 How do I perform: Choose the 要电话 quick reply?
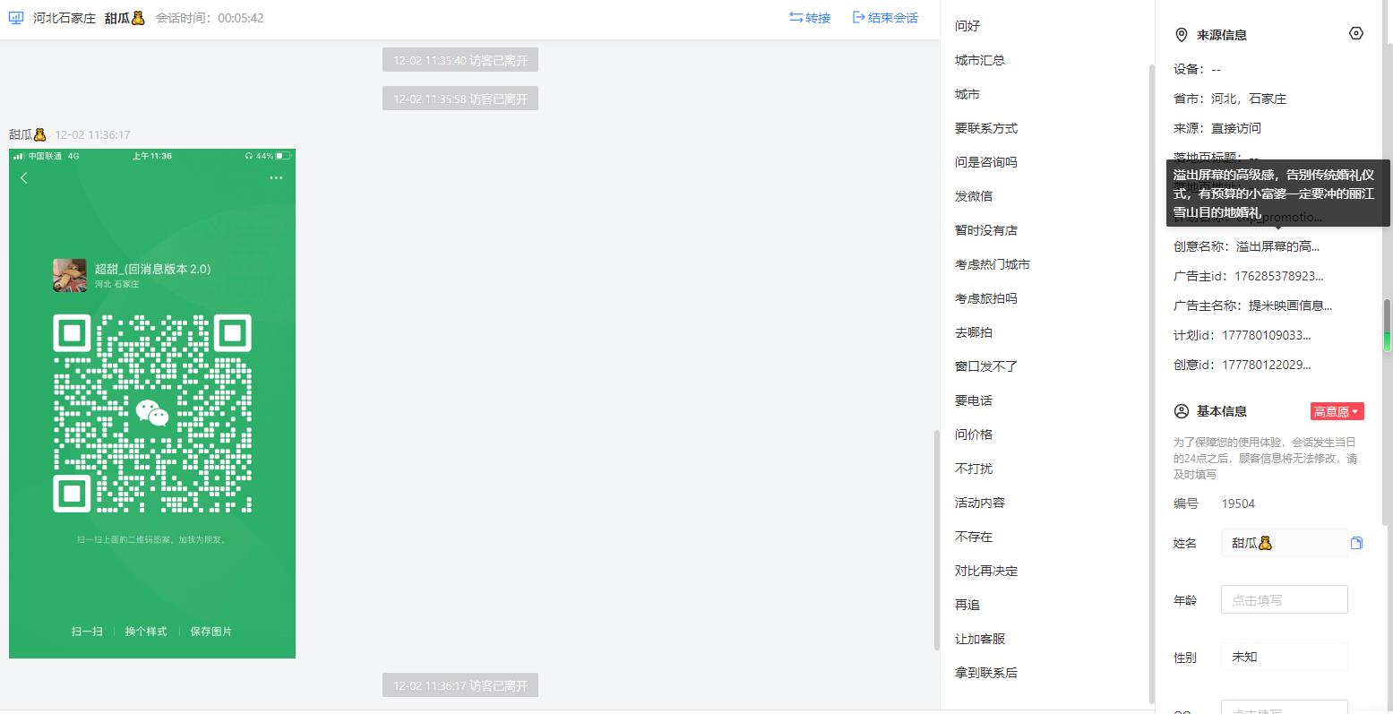pos(974,400)
